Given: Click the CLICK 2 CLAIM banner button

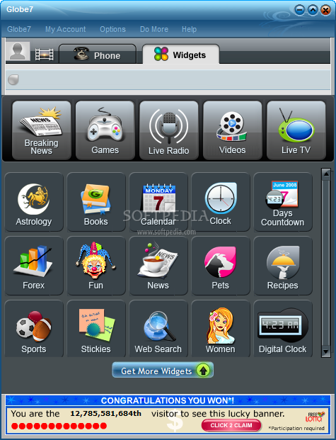Looking at the screenshot, I should [x=231, y=425].
